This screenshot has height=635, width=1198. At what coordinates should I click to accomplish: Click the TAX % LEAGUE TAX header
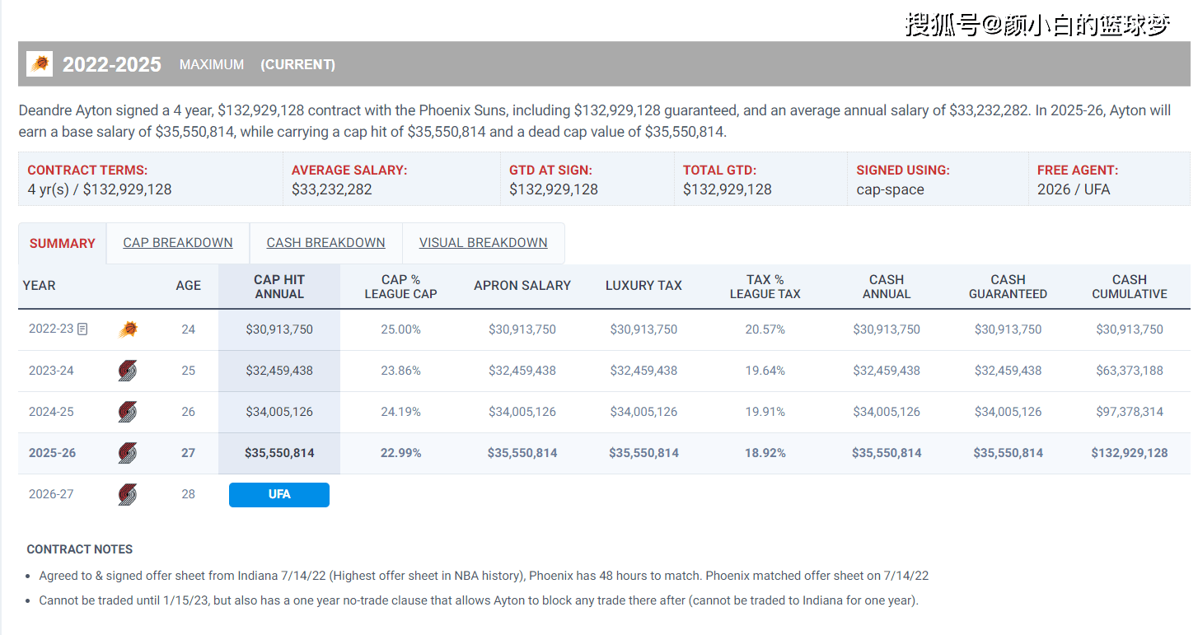765,287
